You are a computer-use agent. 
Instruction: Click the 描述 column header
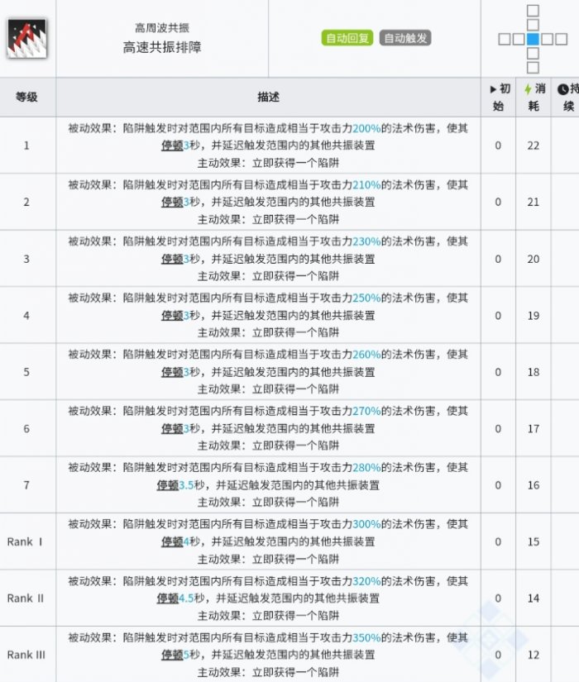268,98
